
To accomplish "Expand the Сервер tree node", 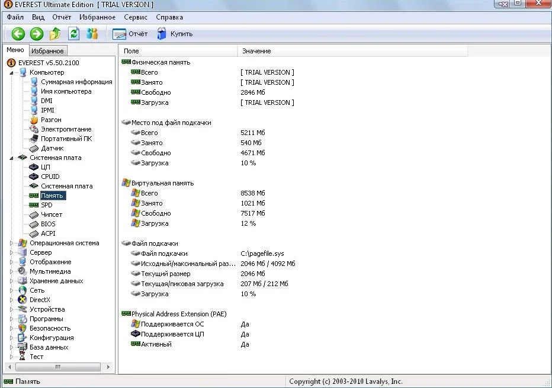I will click(x=11, y=252).
